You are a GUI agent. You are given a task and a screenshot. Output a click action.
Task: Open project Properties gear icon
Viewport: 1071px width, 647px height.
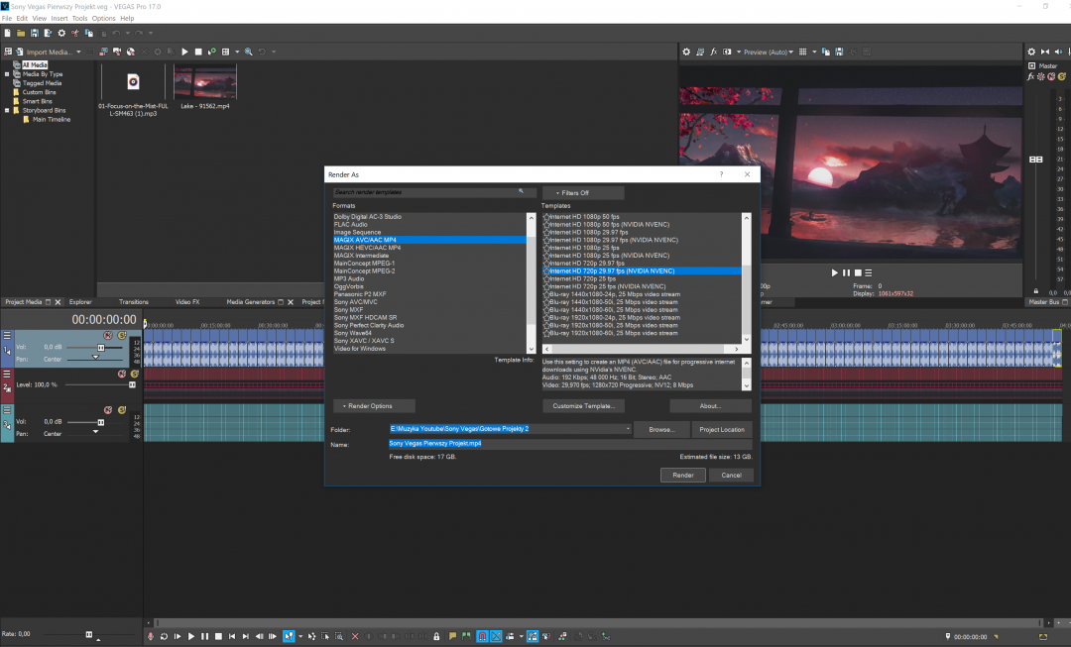61,33
